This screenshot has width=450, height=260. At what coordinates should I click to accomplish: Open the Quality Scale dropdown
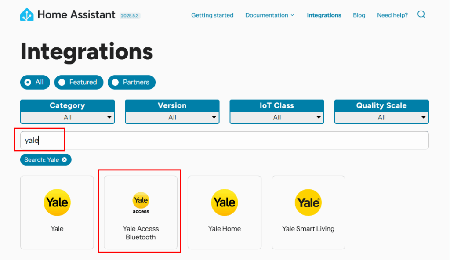pyautogui.click(x=381, y=117)
